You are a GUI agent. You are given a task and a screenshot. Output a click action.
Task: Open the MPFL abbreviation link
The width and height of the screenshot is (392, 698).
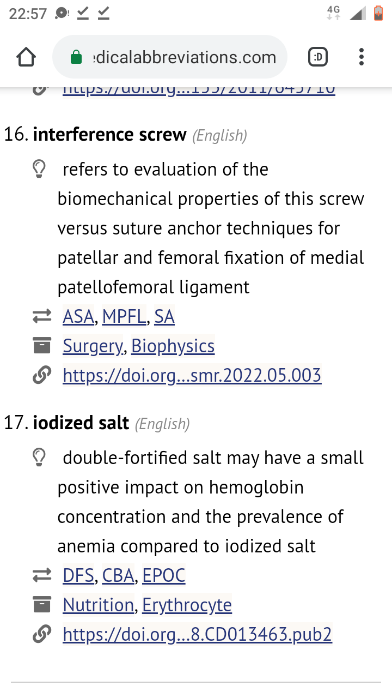(124, 316)
